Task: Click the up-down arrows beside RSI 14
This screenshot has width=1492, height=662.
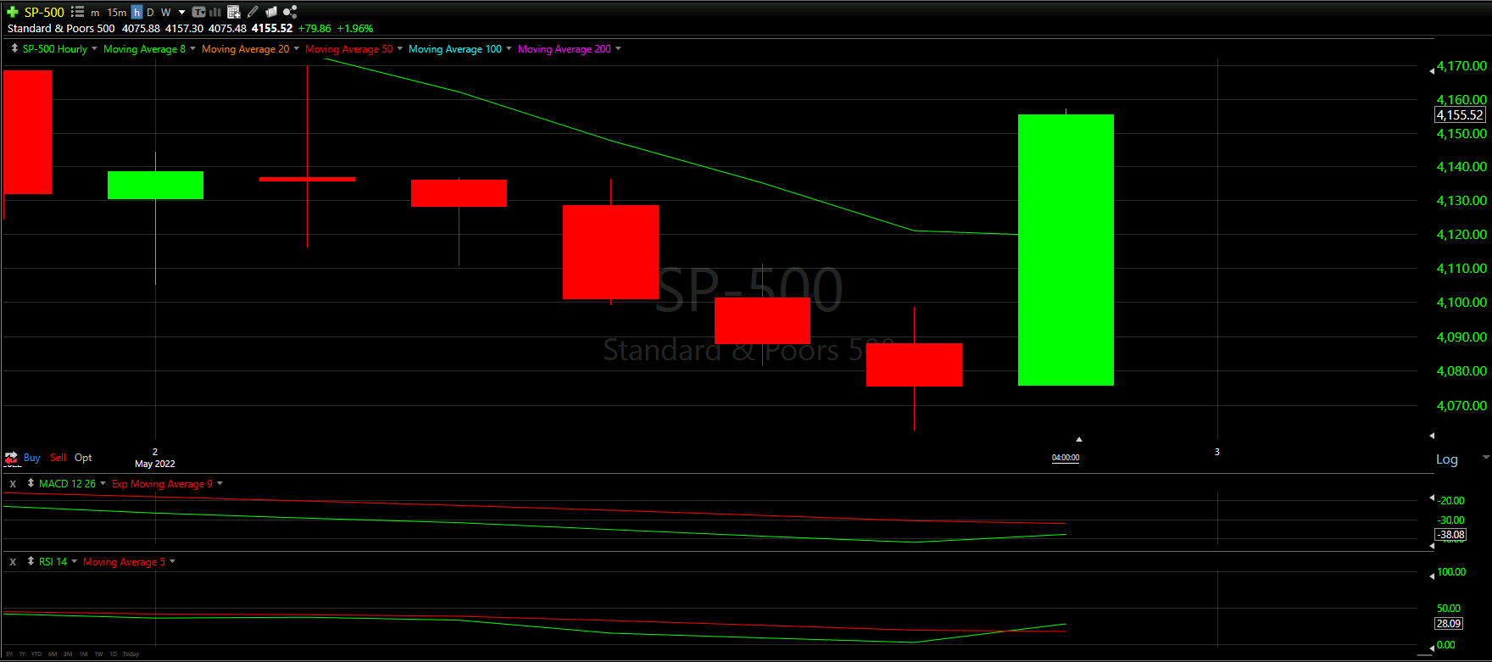Action: (x=31, y=561)
